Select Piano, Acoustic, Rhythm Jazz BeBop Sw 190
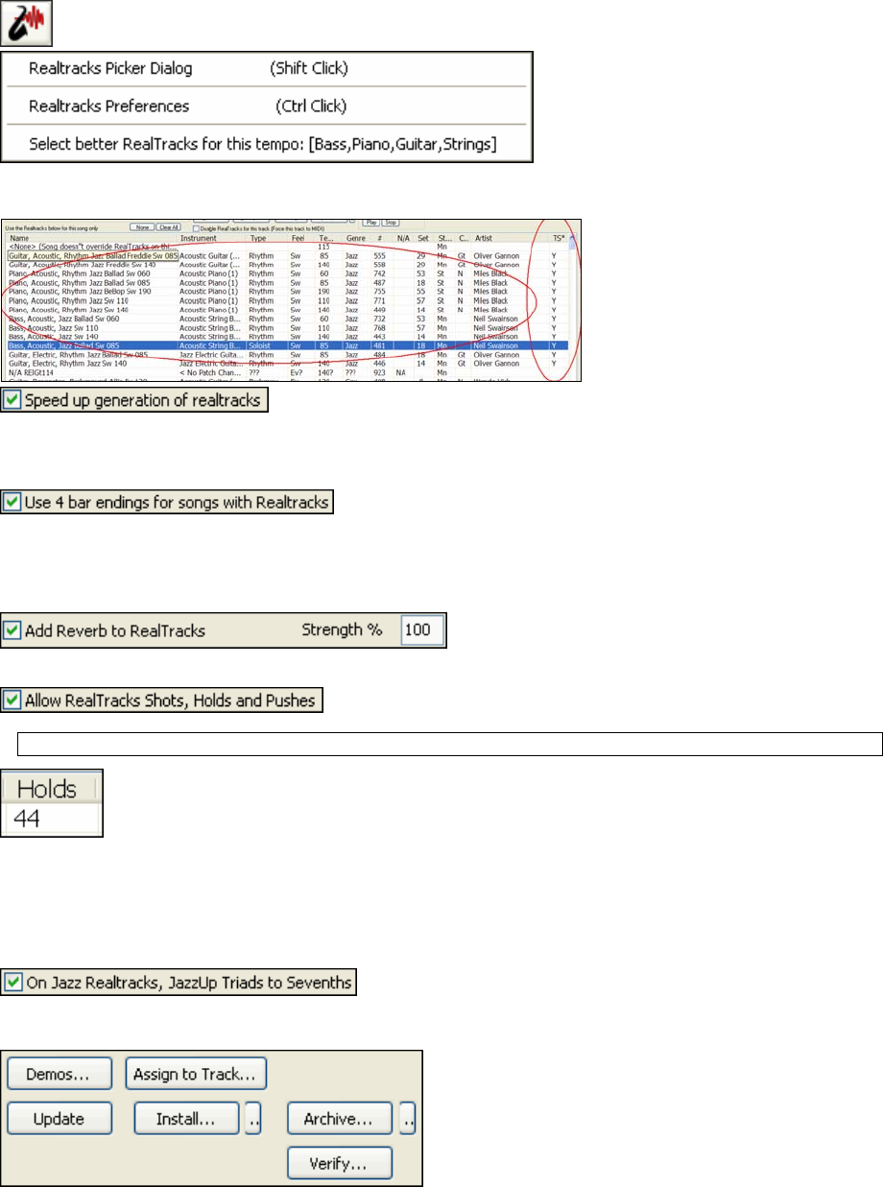 coord(287,291)
